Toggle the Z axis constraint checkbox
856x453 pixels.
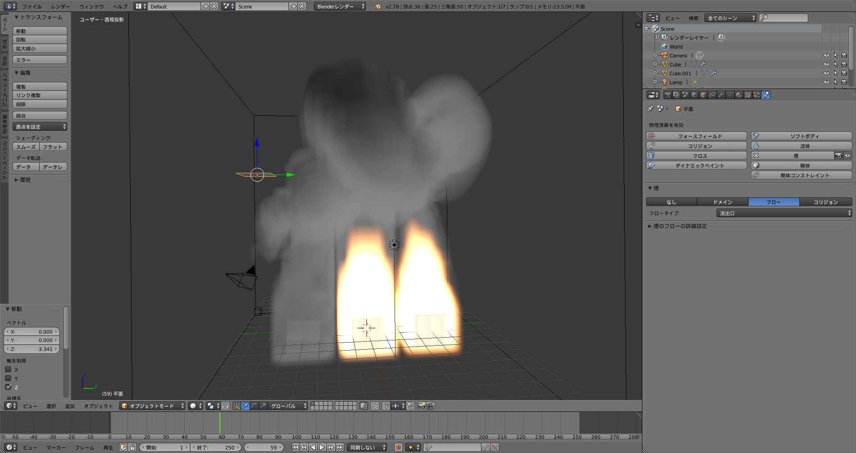(x=8, y=387)
